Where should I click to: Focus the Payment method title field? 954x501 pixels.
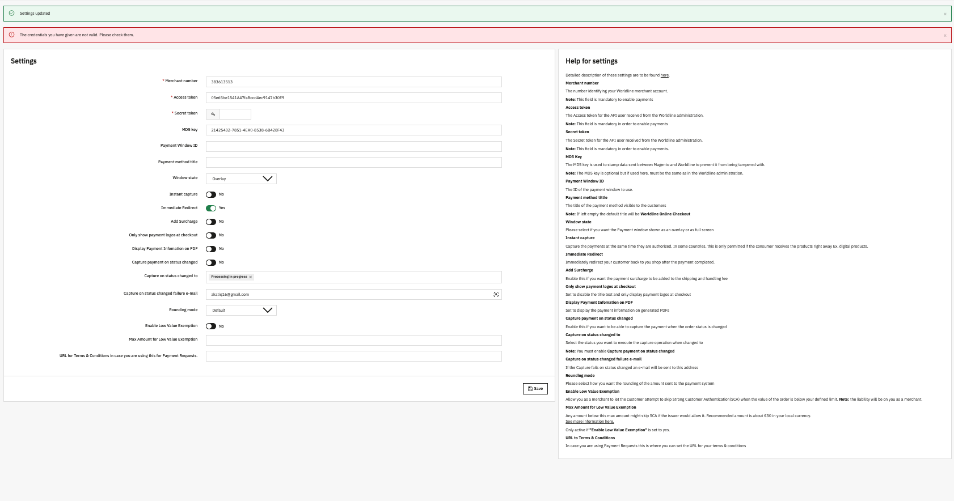(x=354, y=163)
